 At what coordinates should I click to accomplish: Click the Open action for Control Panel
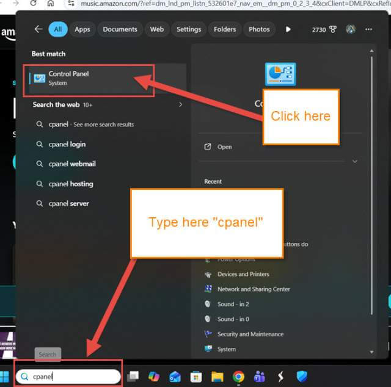point(224,146)
